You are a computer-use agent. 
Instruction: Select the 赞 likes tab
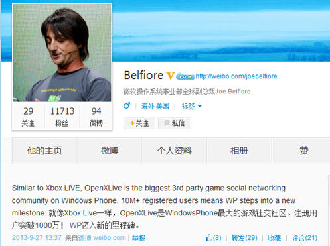point(303,151)
